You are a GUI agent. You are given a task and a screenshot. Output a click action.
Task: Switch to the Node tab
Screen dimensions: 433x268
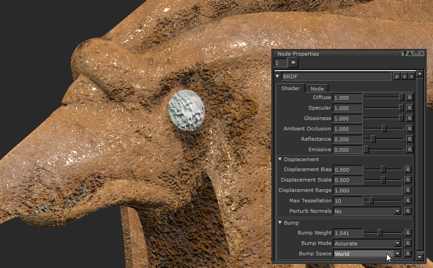pos(317,88)
